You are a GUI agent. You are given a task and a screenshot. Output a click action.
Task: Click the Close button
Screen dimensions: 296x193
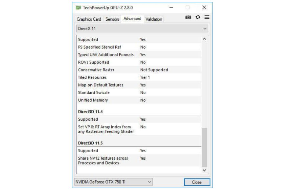coord(197,182)
